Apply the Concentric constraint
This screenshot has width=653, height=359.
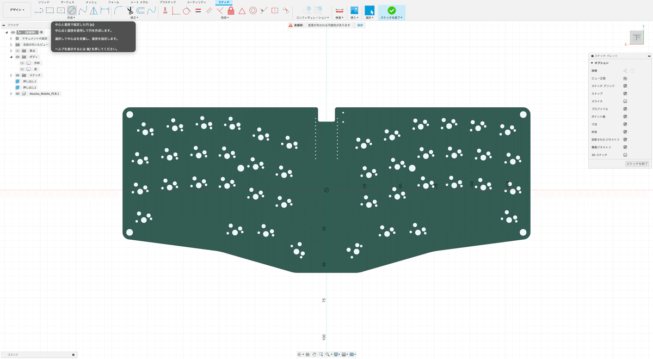(x=253, y=10)
